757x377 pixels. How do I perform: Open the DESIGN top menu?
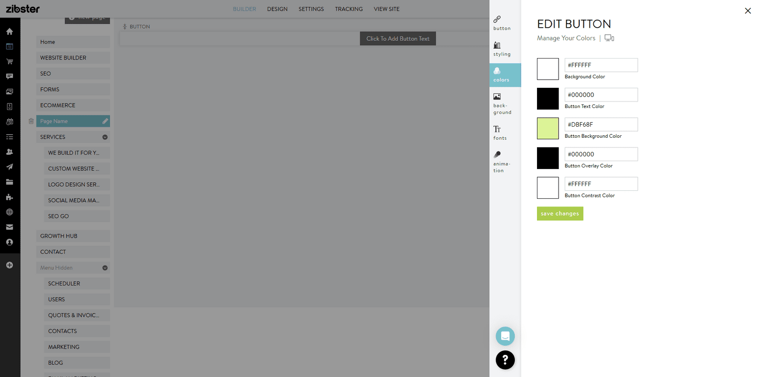[x=277, y=9]
